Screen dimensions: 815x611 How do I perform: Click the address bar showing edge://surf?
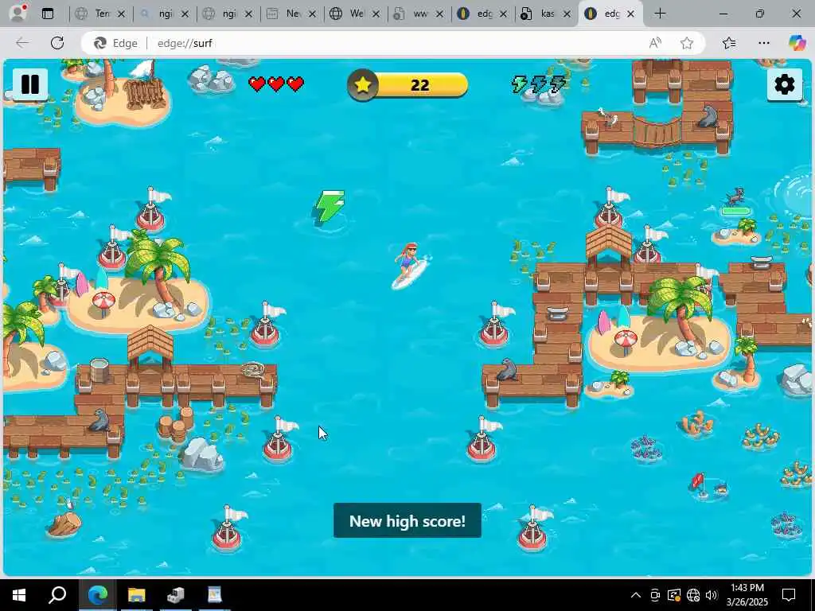(392, 43)
